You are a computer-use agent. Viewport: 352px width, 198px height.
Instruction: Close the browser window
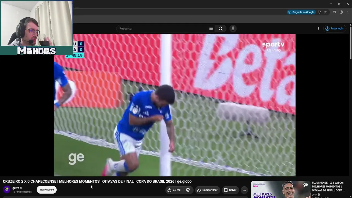(x=348, y=4)
